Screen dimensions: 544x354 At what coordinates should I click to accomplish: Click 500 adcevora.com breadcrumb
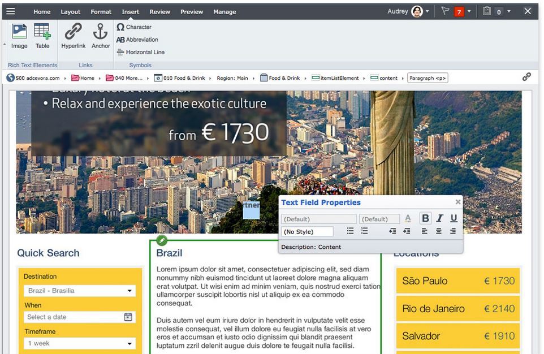coord(33,78)
